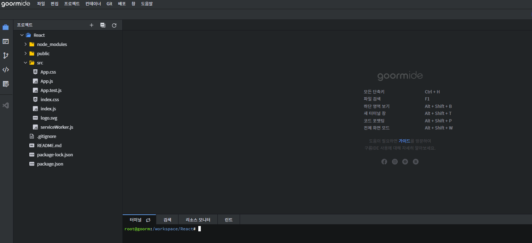
Task: Open the blog B social icon
Action: coord(416,162)
